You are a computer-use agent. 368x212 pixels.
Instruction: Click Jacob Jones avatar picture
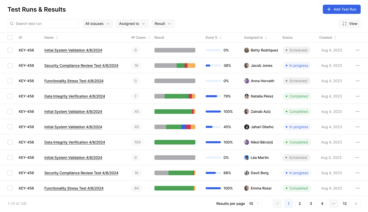click(247, 66)
